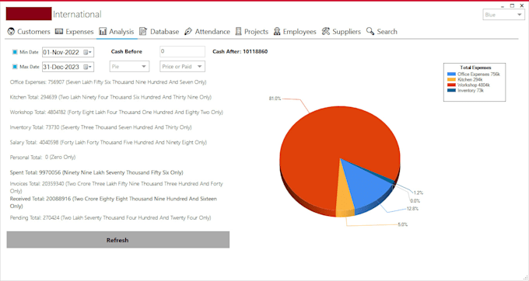
Task: Select the Analysis tab label
Action: point(121,32)
